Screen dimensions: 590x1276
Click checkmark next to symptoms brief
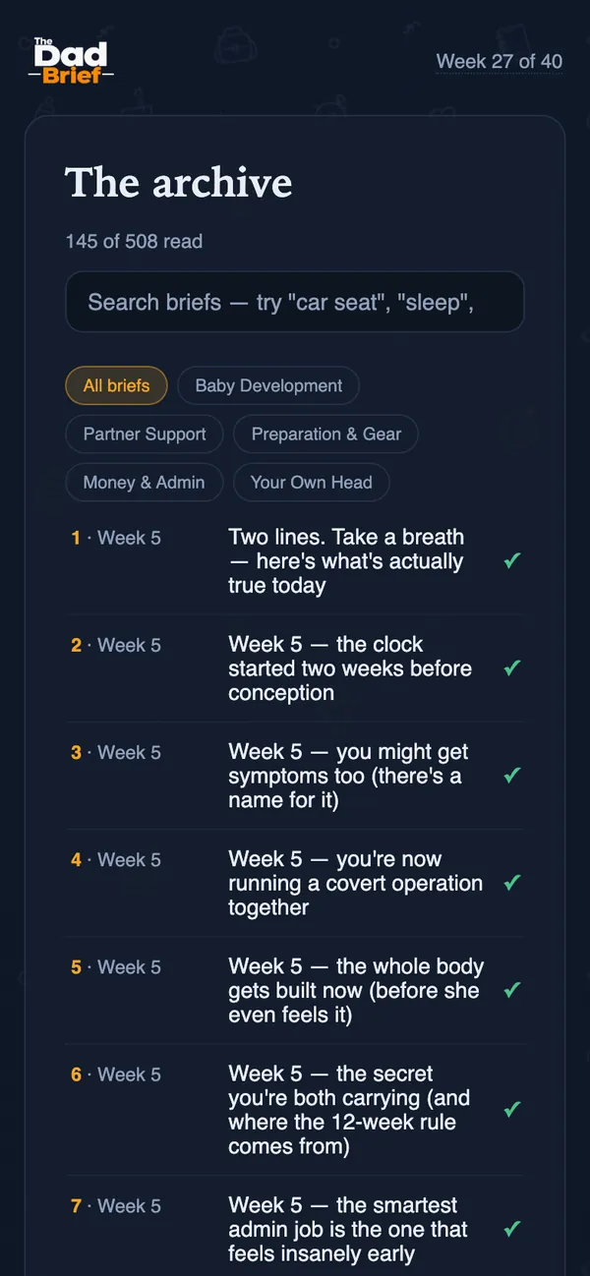pyautogui.click(x=511, y=776)
